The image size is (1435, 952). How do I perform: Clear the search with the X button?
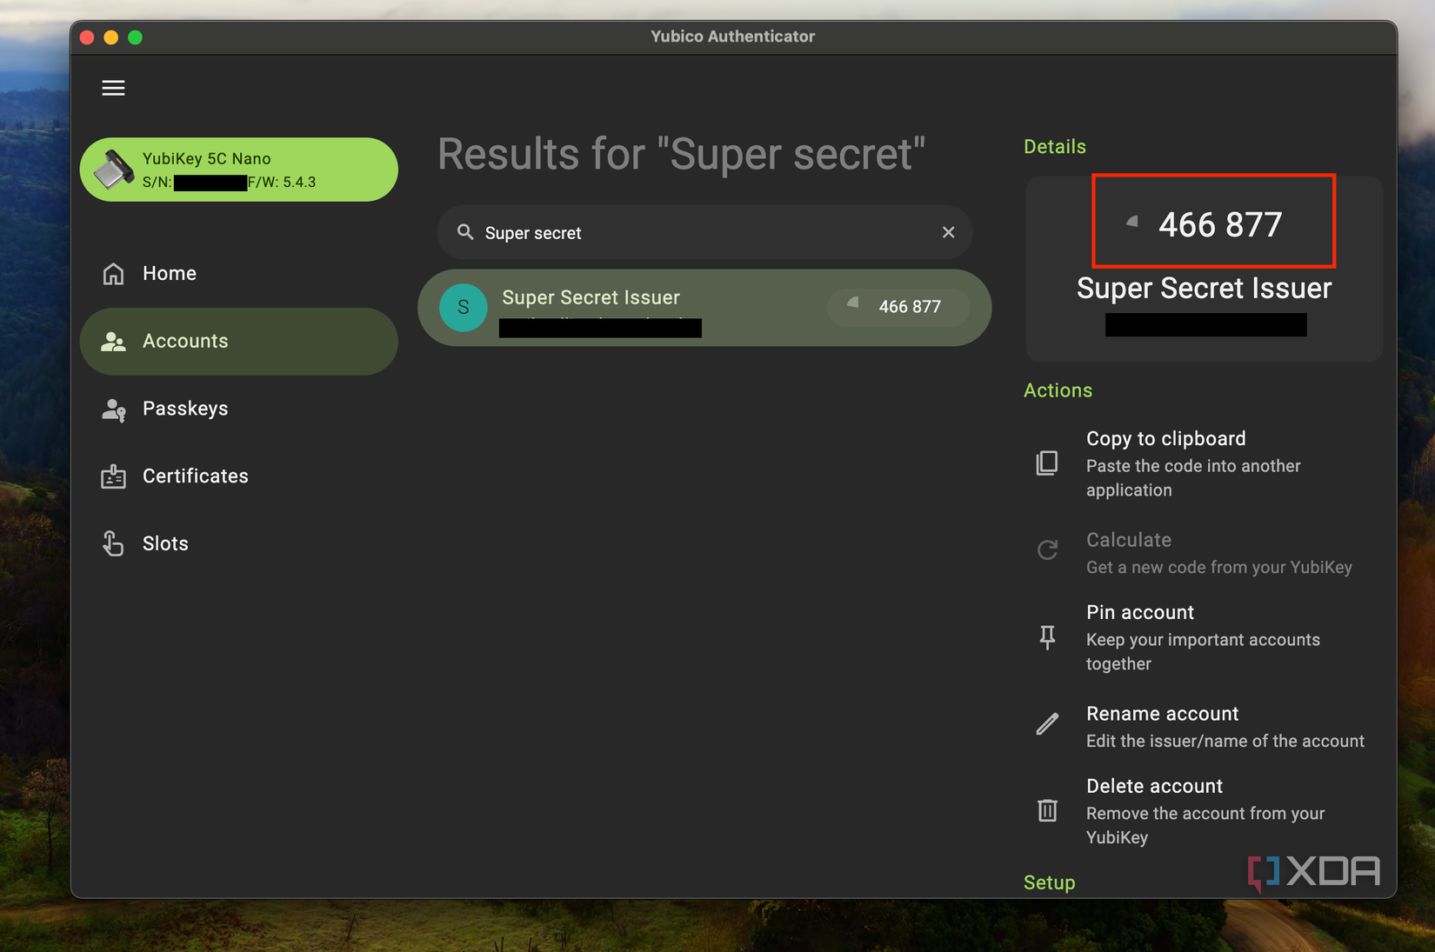(x=949, y=232)
